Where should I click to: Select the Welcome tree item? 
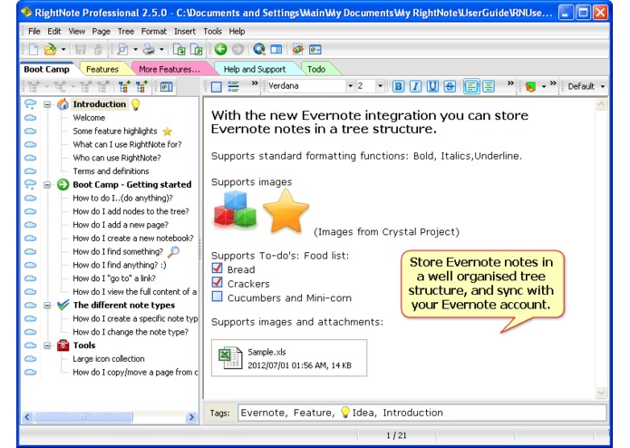pyautogui.click(x=89, y=118)
